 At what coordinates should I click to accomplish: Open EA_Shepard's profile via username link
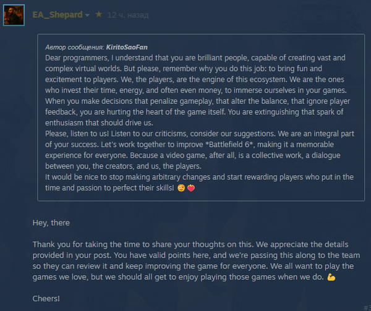pyautogui.click(x=57, y=14)
